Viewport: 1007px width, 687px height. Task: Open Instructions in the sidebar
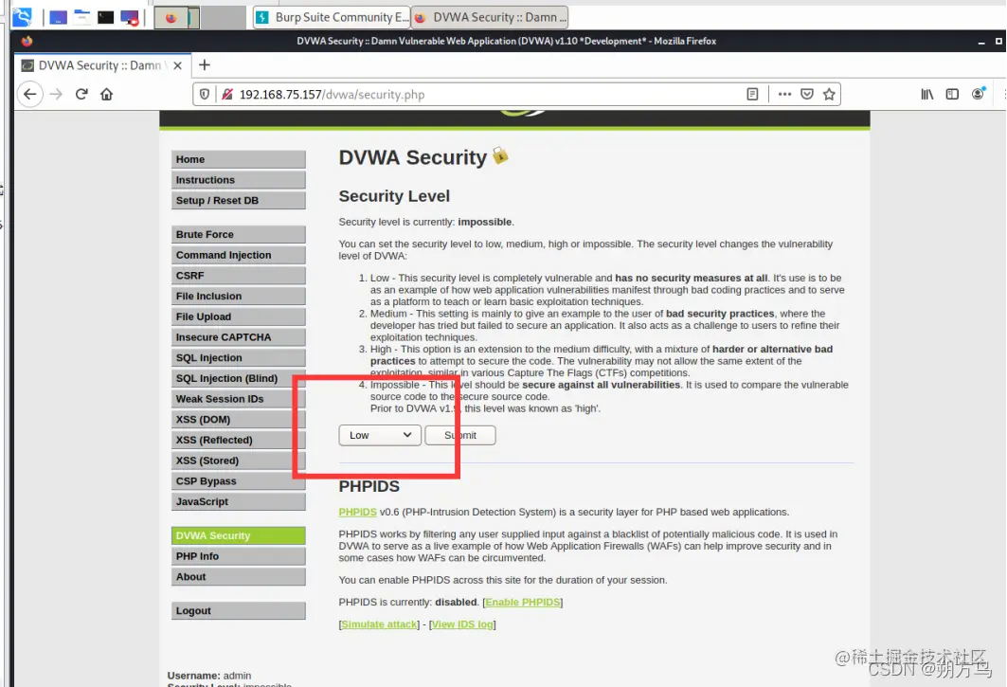point(239,180)
